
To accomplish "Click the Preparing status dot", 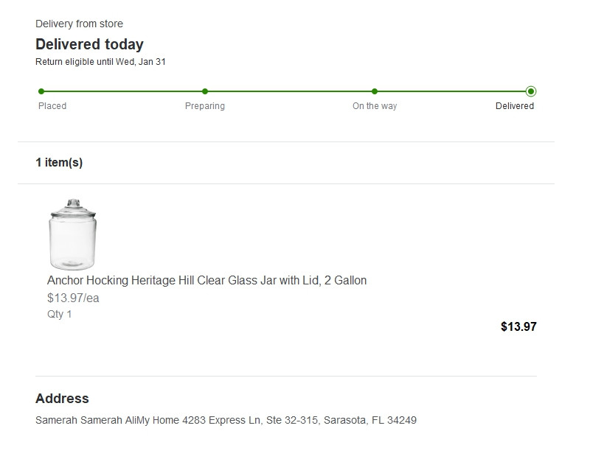I will 205,91.
